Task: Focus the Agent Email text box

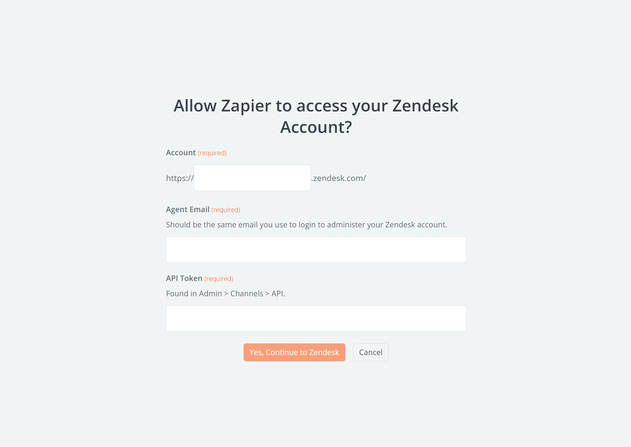Action: 316,249
